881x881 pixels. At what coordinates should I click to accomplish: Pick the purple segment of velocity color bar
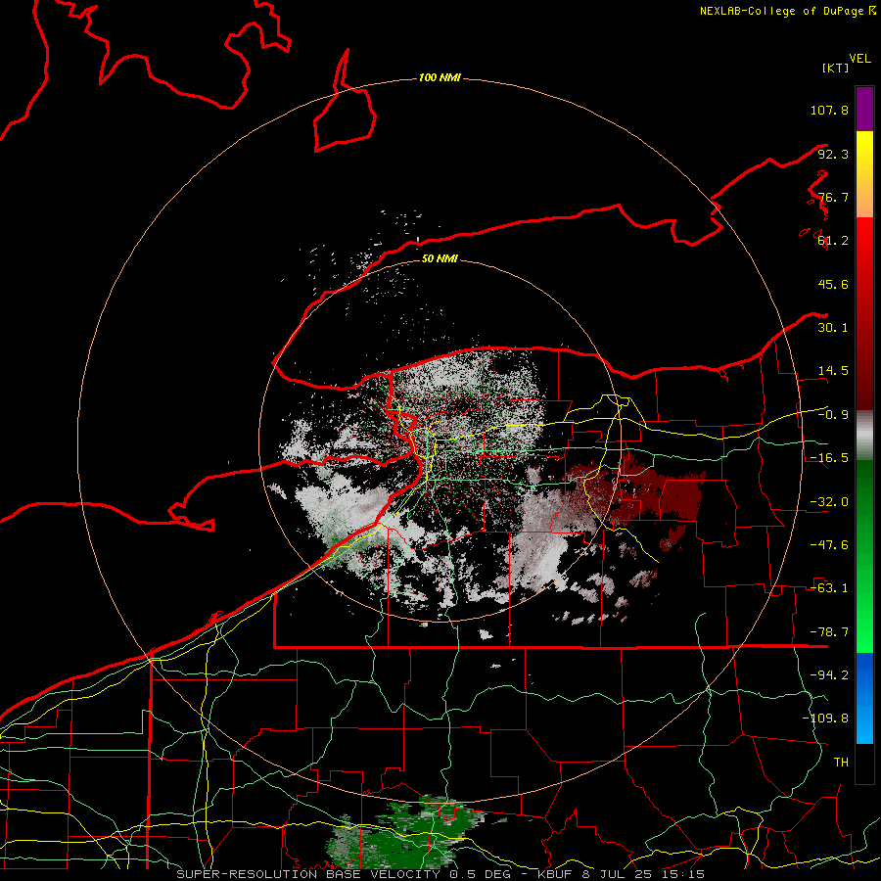(864, 109)
